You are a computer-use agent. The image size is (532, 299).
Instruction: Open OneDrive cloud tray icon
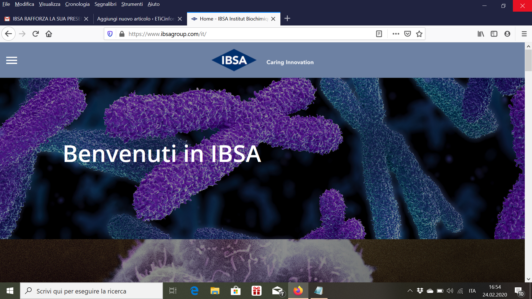(x=430, y=291)
